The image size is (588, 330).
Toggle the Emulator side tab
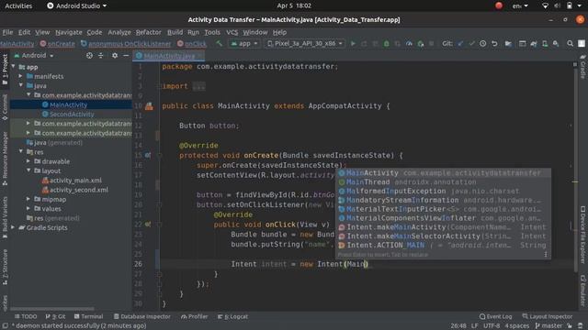pyautogui.click(x=582, y=291)
